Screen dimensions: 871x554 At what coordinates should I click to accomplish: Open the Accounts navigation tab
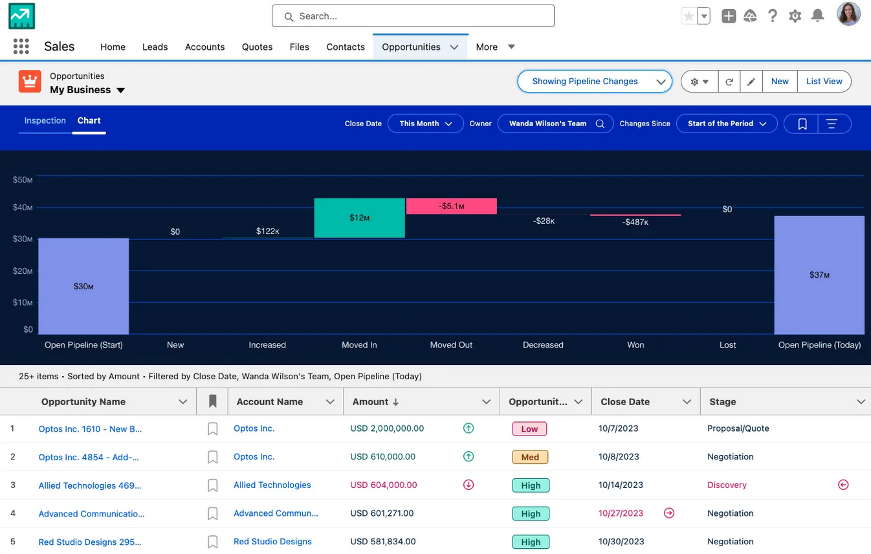[x=204, y=47]
